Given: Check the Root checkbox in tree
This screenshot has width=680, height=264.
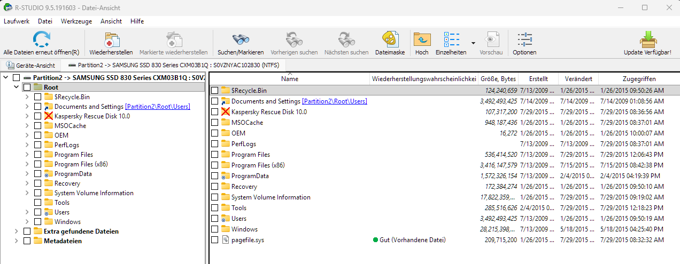Looking at the screenshot, I should [x=27, y=87].
